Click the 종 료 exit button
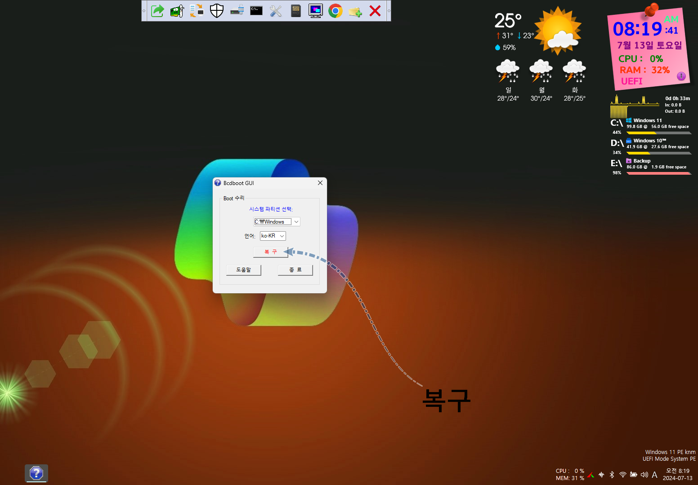Image resolution: width=698 pixels, height=485 pixels. point(295,270)
